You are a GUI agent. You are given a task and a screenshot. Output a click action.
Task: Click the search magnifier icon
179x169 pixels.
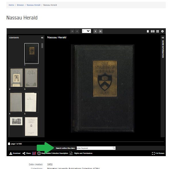[x=114, y=148]
